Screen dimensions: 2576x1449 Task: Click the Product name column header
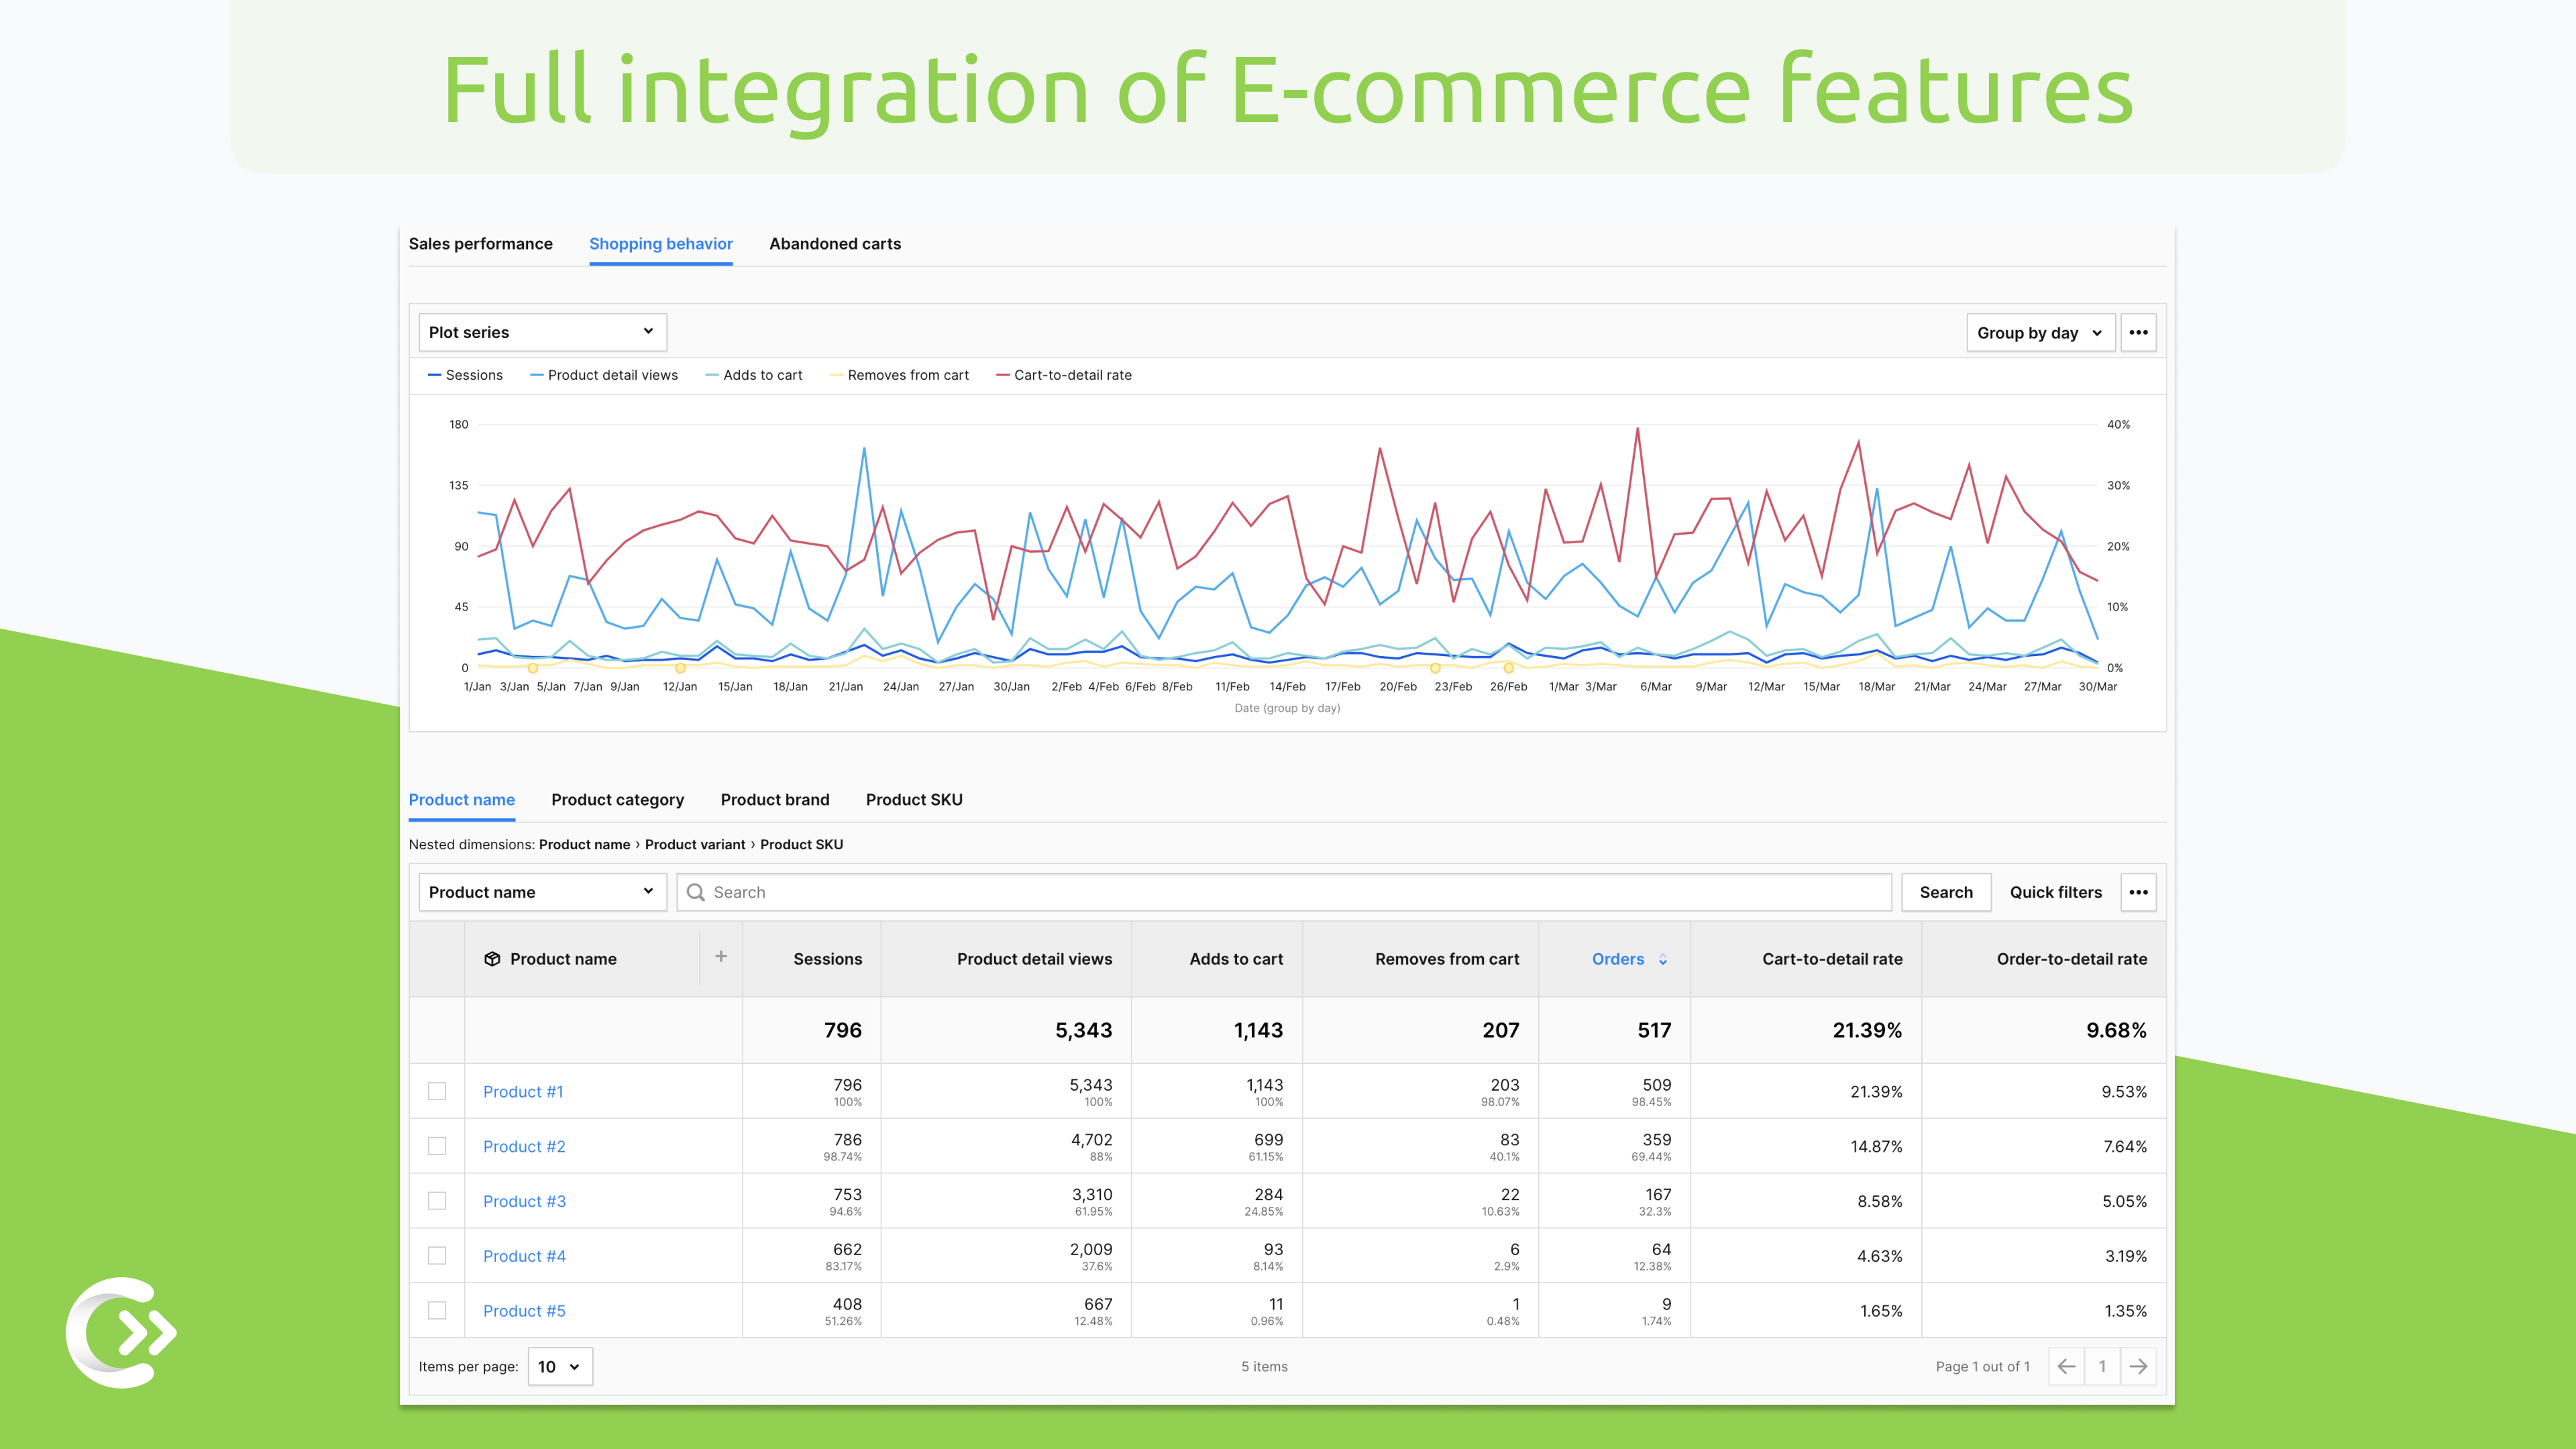[563, 959]
